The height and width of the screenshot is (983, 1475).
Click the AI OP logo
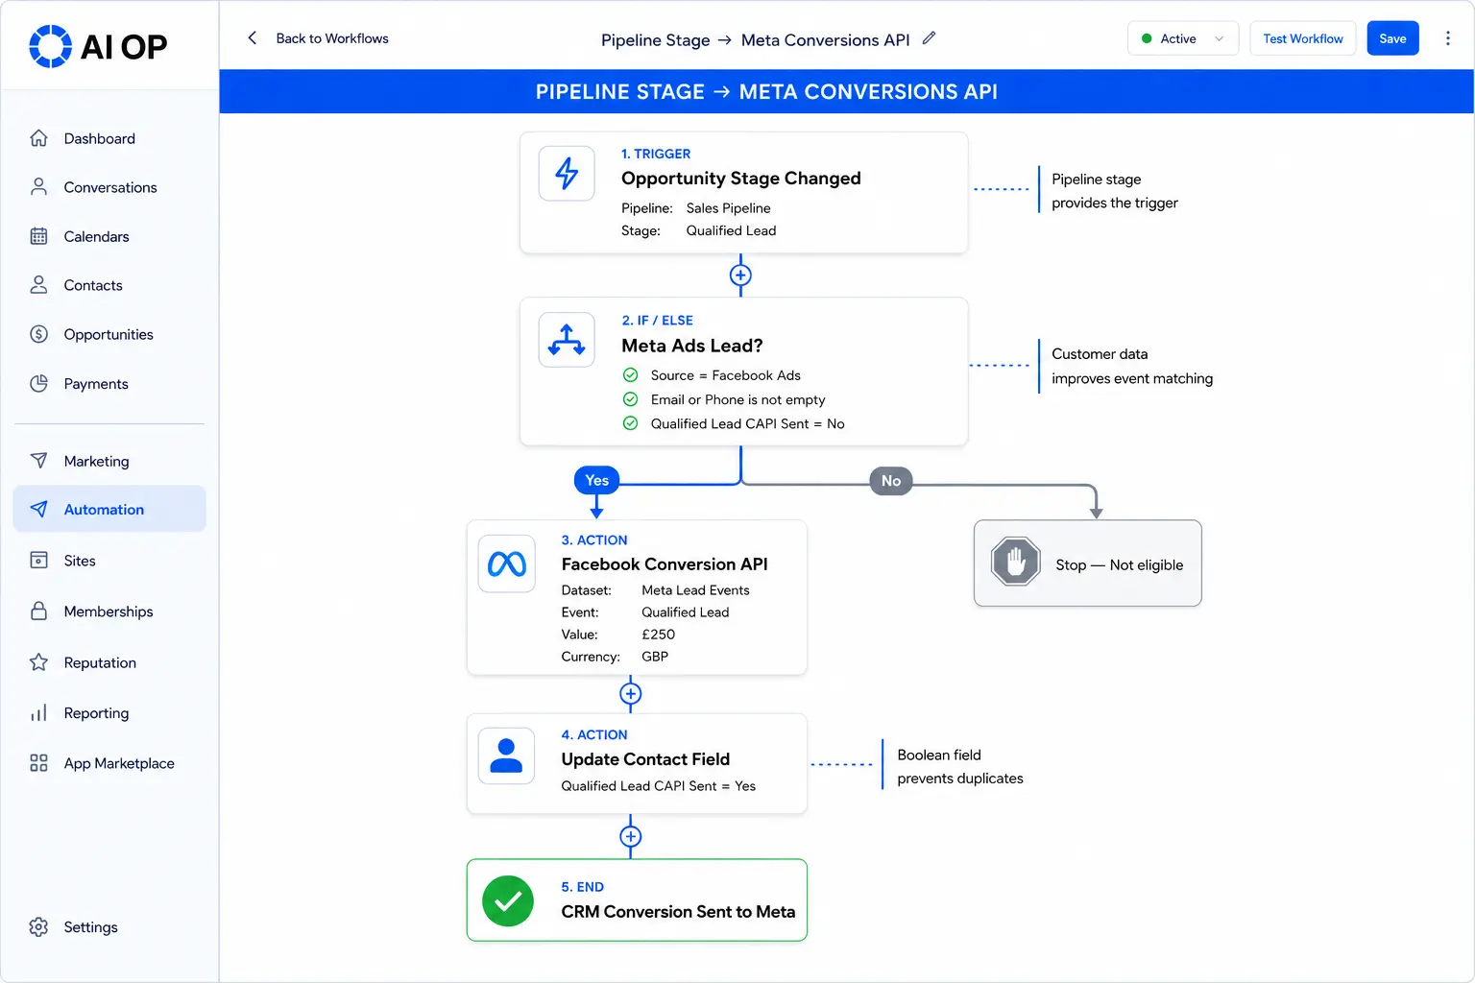[x=98, y=46]
